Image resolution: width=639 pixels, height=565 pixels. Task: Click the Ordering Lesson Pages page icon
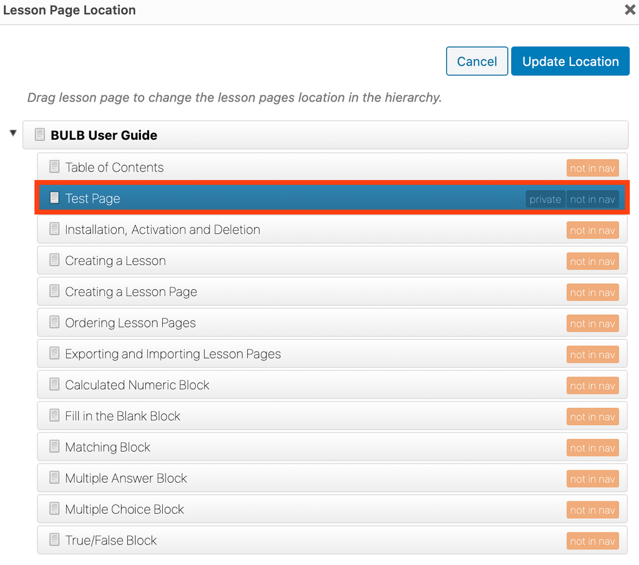click(54, 322)
